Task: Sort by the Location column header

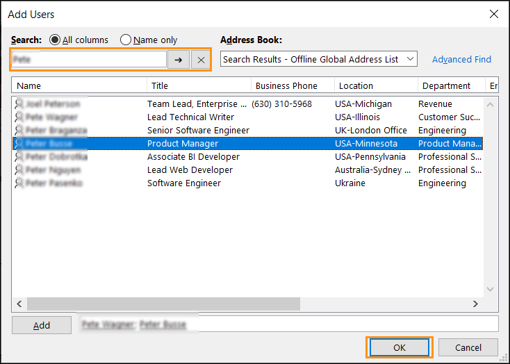Action: coord(376,85)
